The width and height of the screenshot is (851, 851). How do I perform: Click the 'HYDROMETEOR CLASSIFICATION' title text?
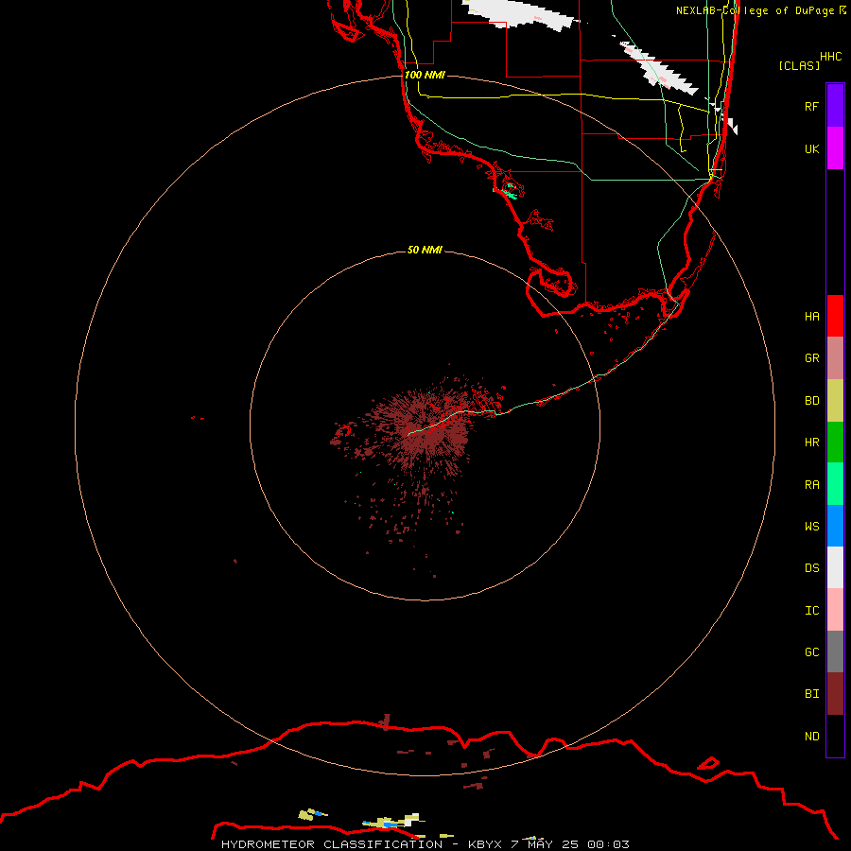pyautogui.click(x=332, y=844)
